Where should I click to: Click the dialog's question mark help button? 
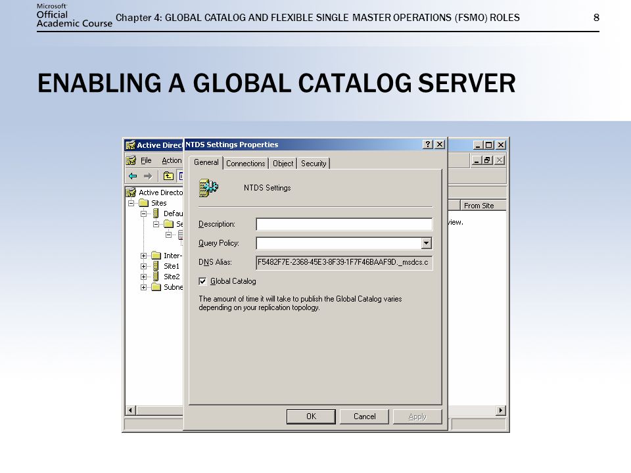pyautogui.click(x=428, y=145)
